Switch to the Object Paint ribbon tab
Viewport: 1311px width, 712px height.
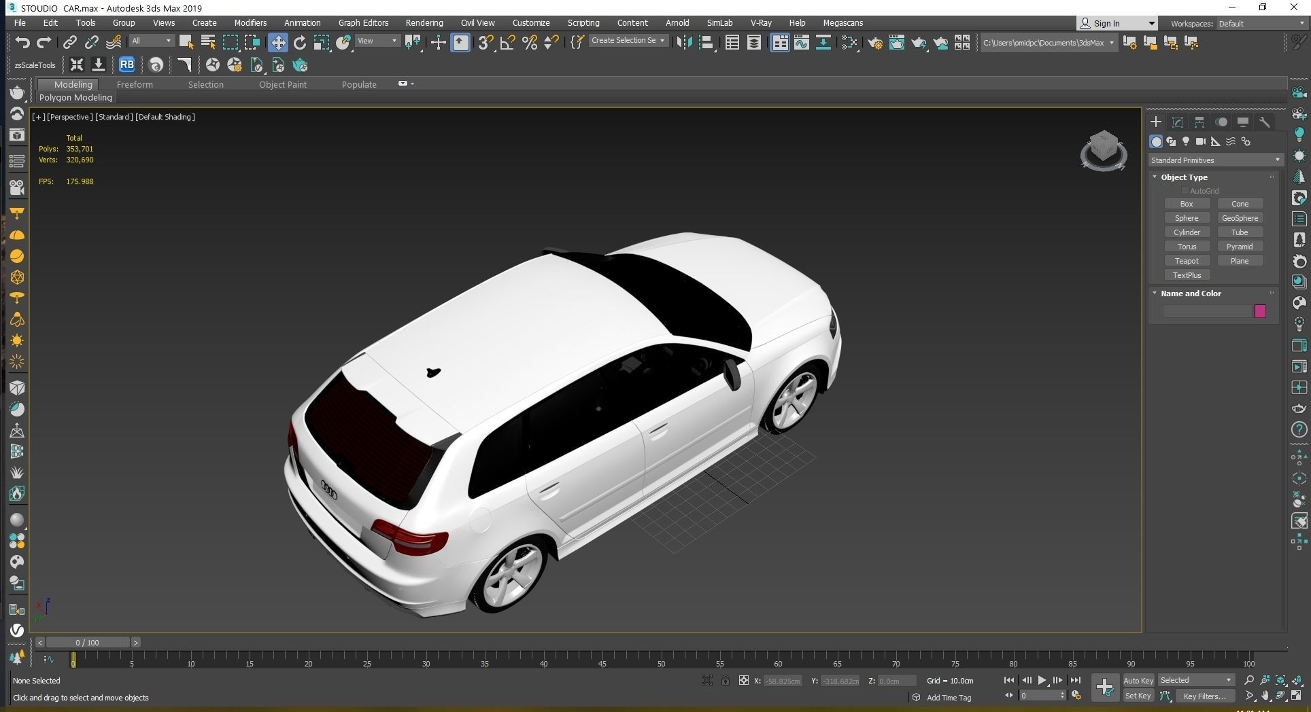283,84
